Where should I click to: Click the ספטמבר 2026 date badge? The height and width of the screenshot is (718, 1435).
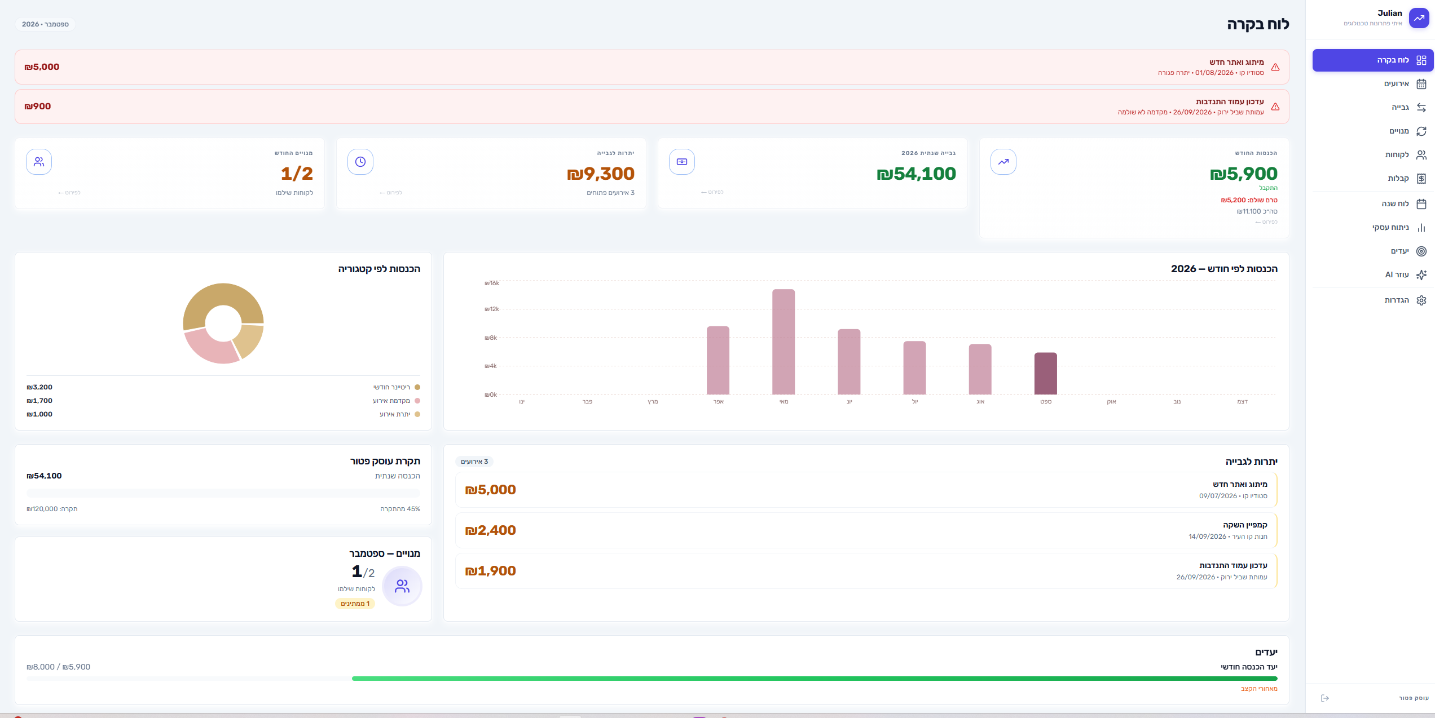point(45,24)
